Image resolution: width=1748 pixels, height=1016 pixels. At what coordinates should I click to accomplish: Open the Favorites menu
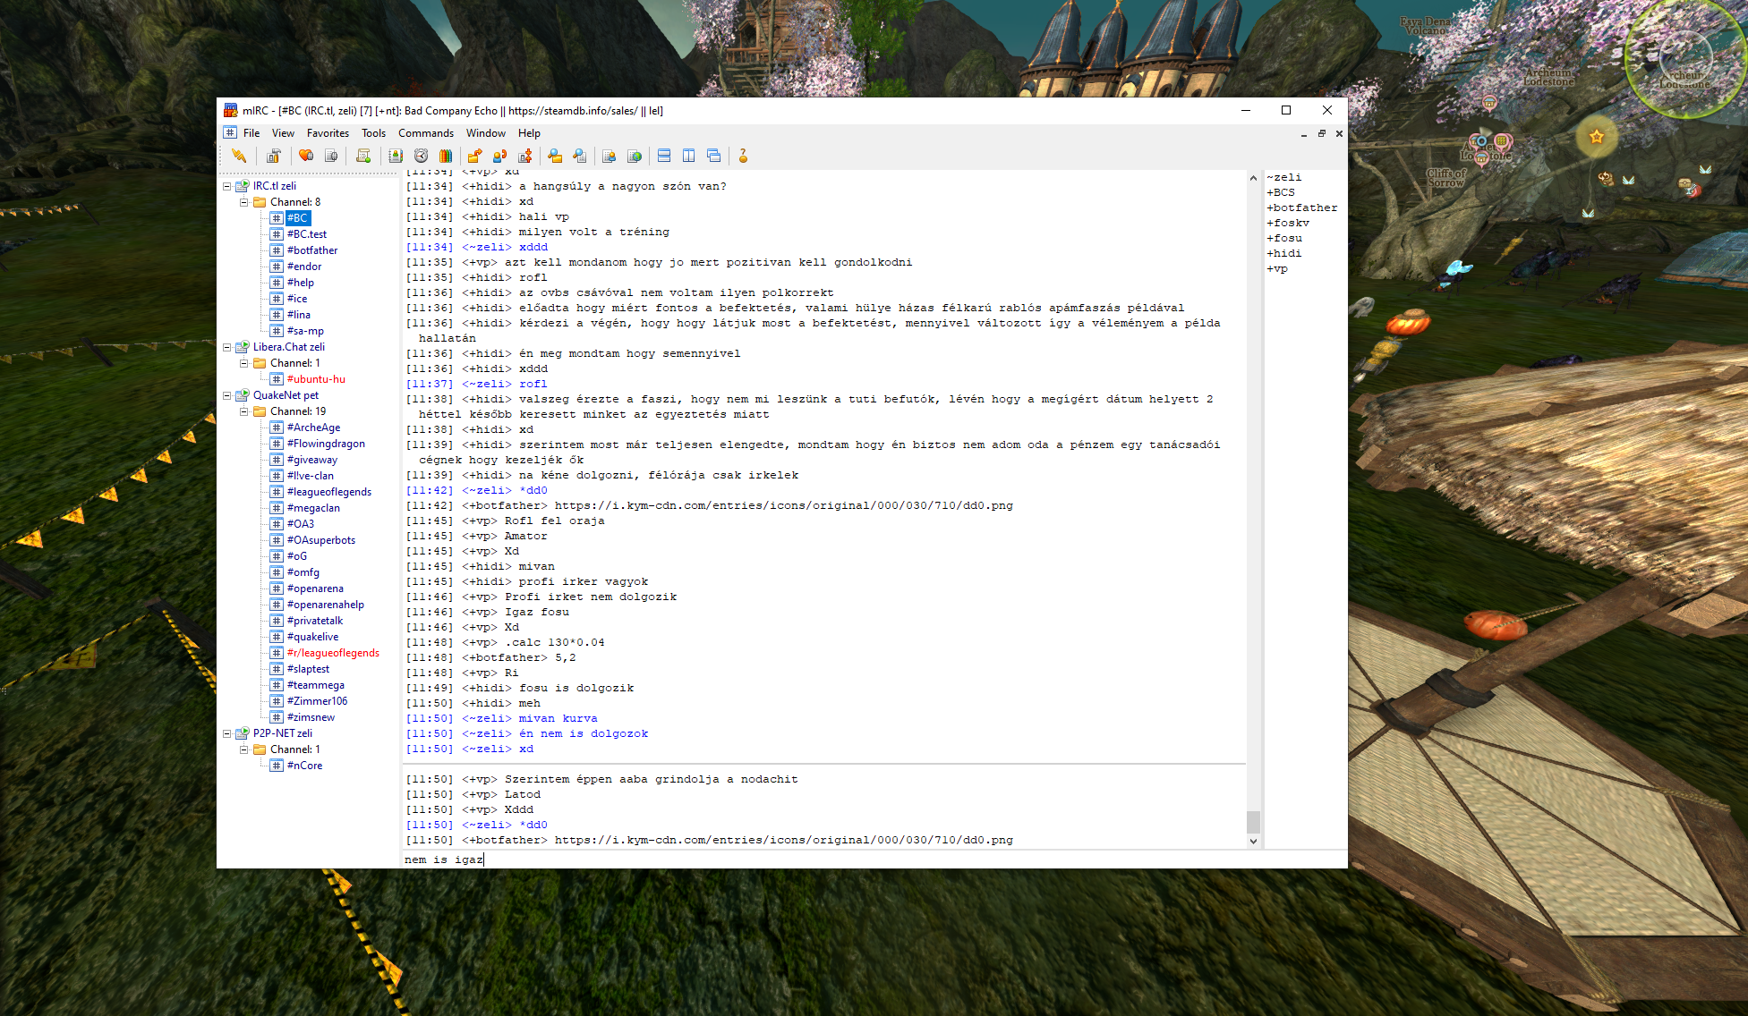click(328, 133)
